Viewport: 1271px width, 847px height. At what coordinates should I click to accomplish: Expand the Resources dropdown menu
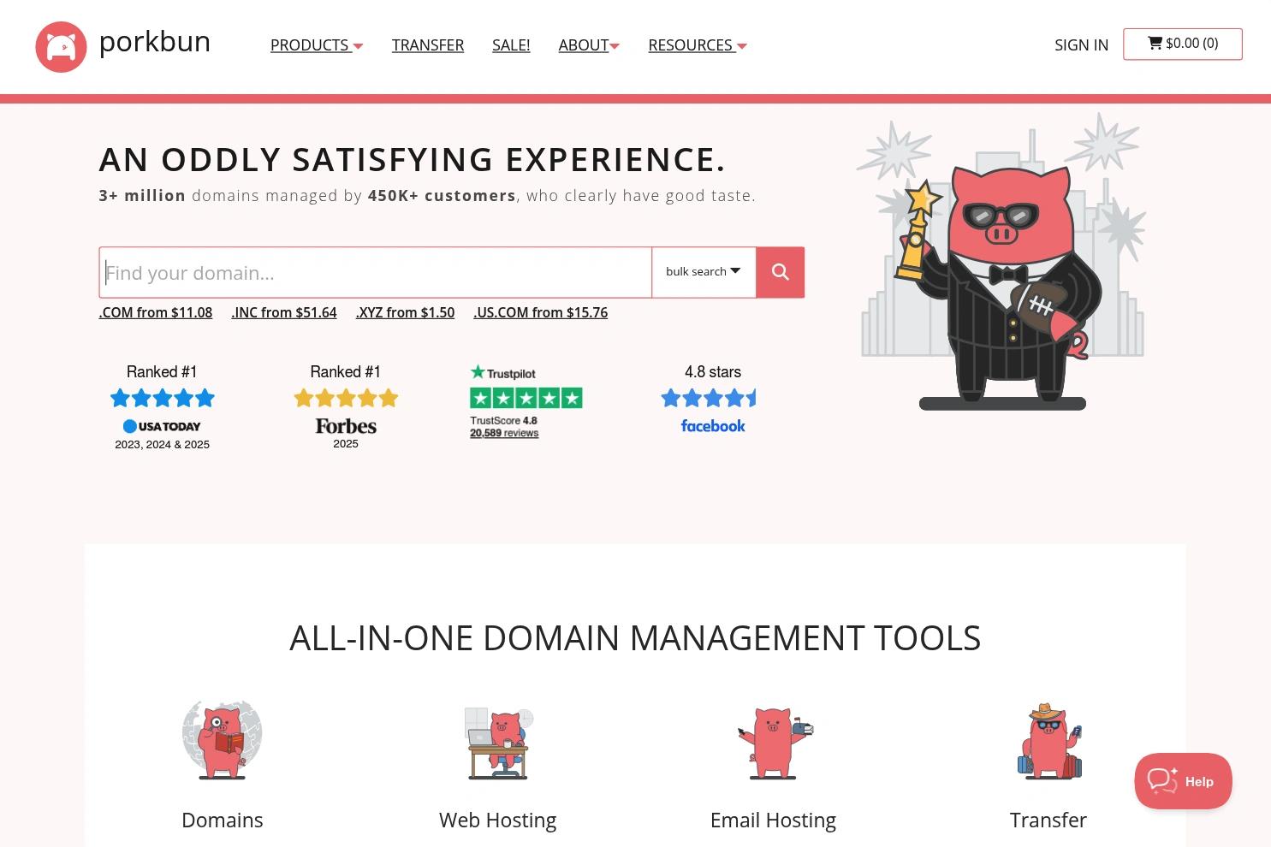point(698,45)
